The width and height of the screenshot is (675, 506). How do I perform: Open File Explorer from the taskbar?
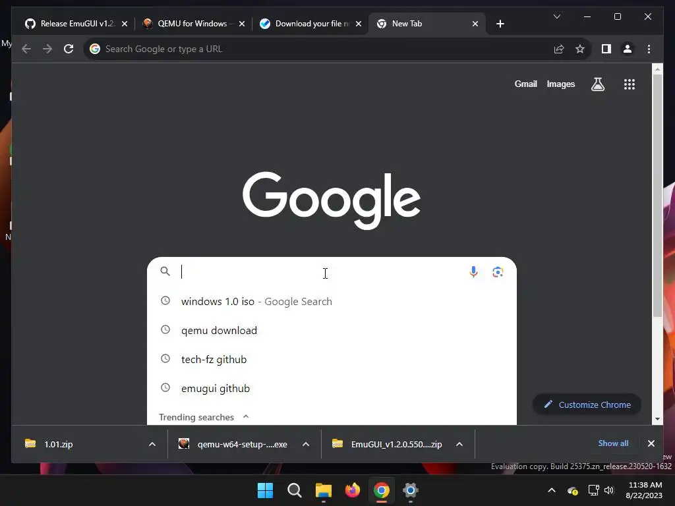tap(323, 490)
